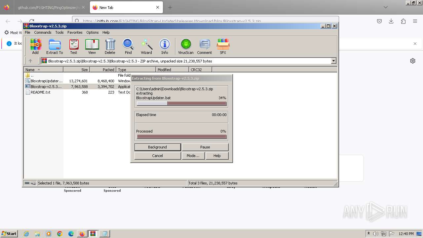
Task: Open the WinRAR Help menu
Action: pos(106,32)
